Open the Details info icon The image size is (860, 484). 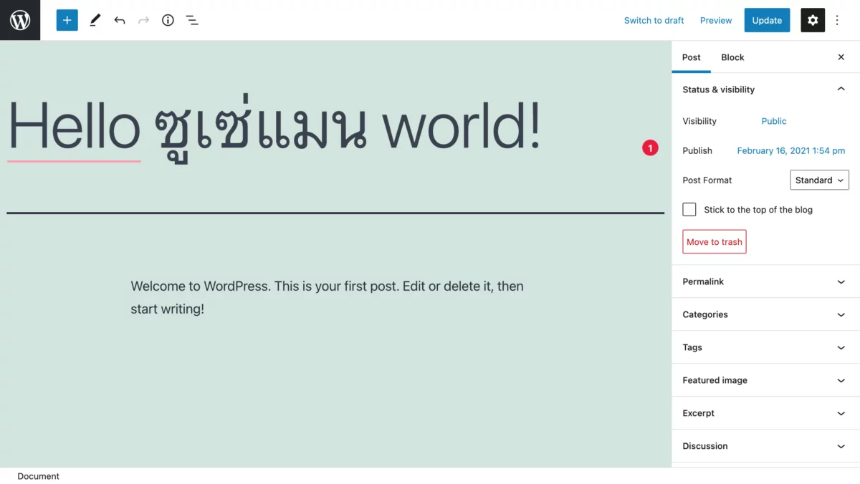coord(168,20)
